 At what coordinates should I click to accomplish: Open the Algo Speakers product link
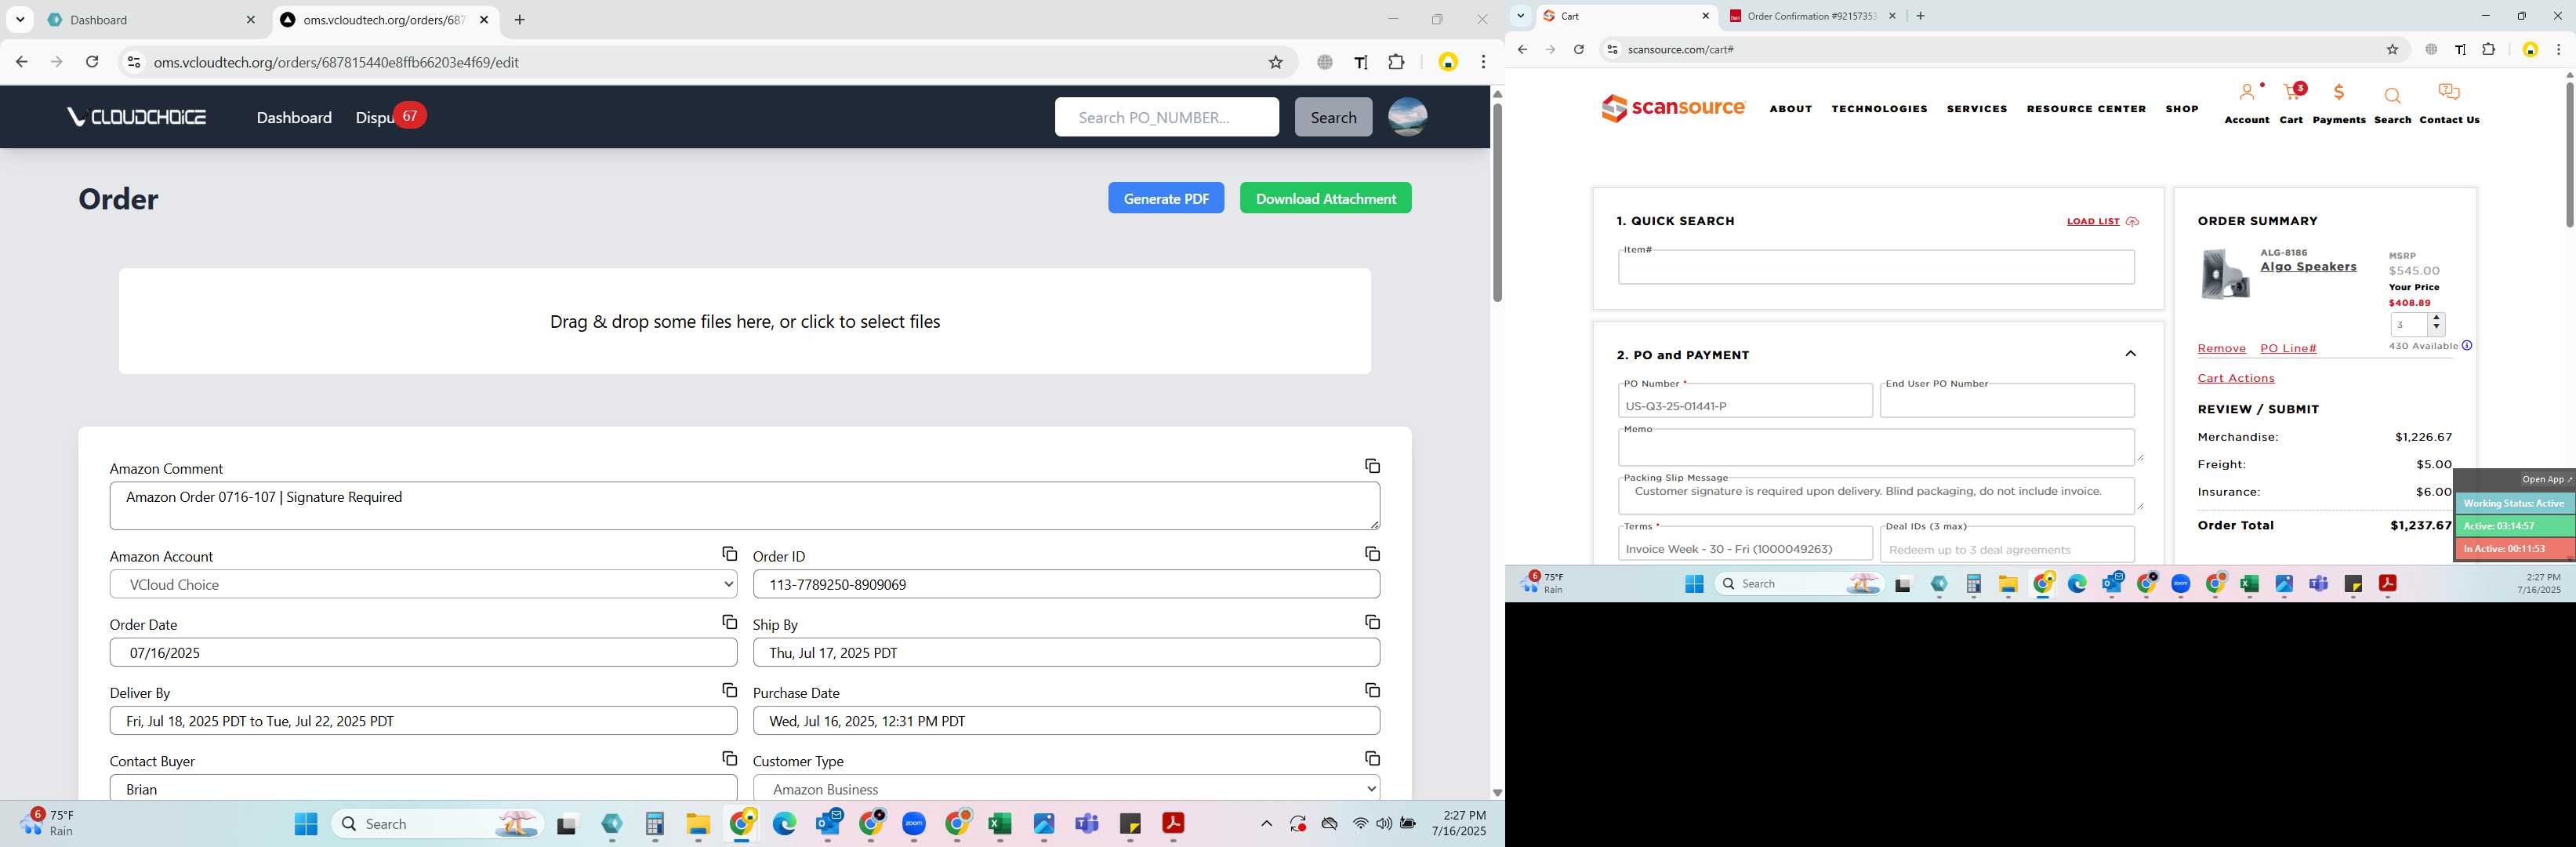coord(2308,267)
